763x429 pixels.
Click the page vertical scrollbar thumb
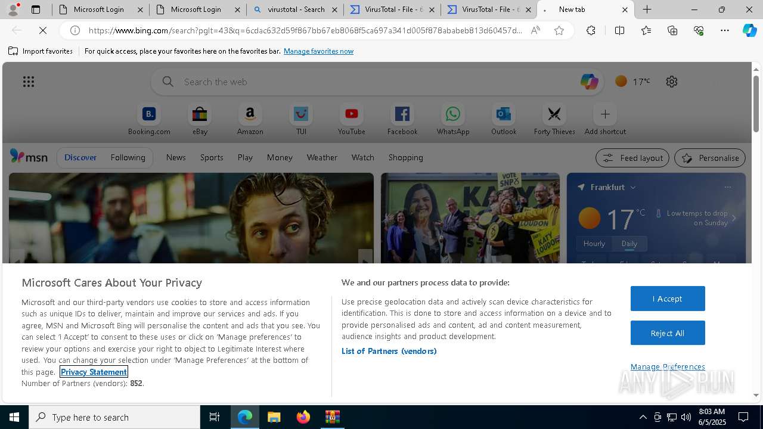click(756, 104)
